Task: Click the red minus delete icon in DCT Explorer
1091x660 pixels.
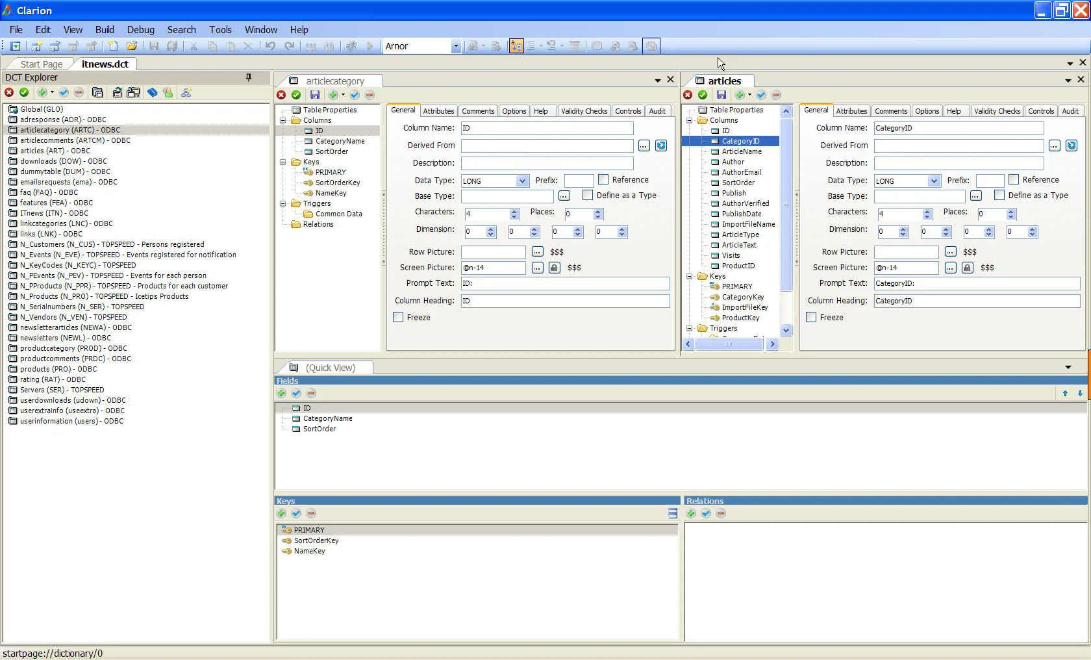Action: [79, 93]
